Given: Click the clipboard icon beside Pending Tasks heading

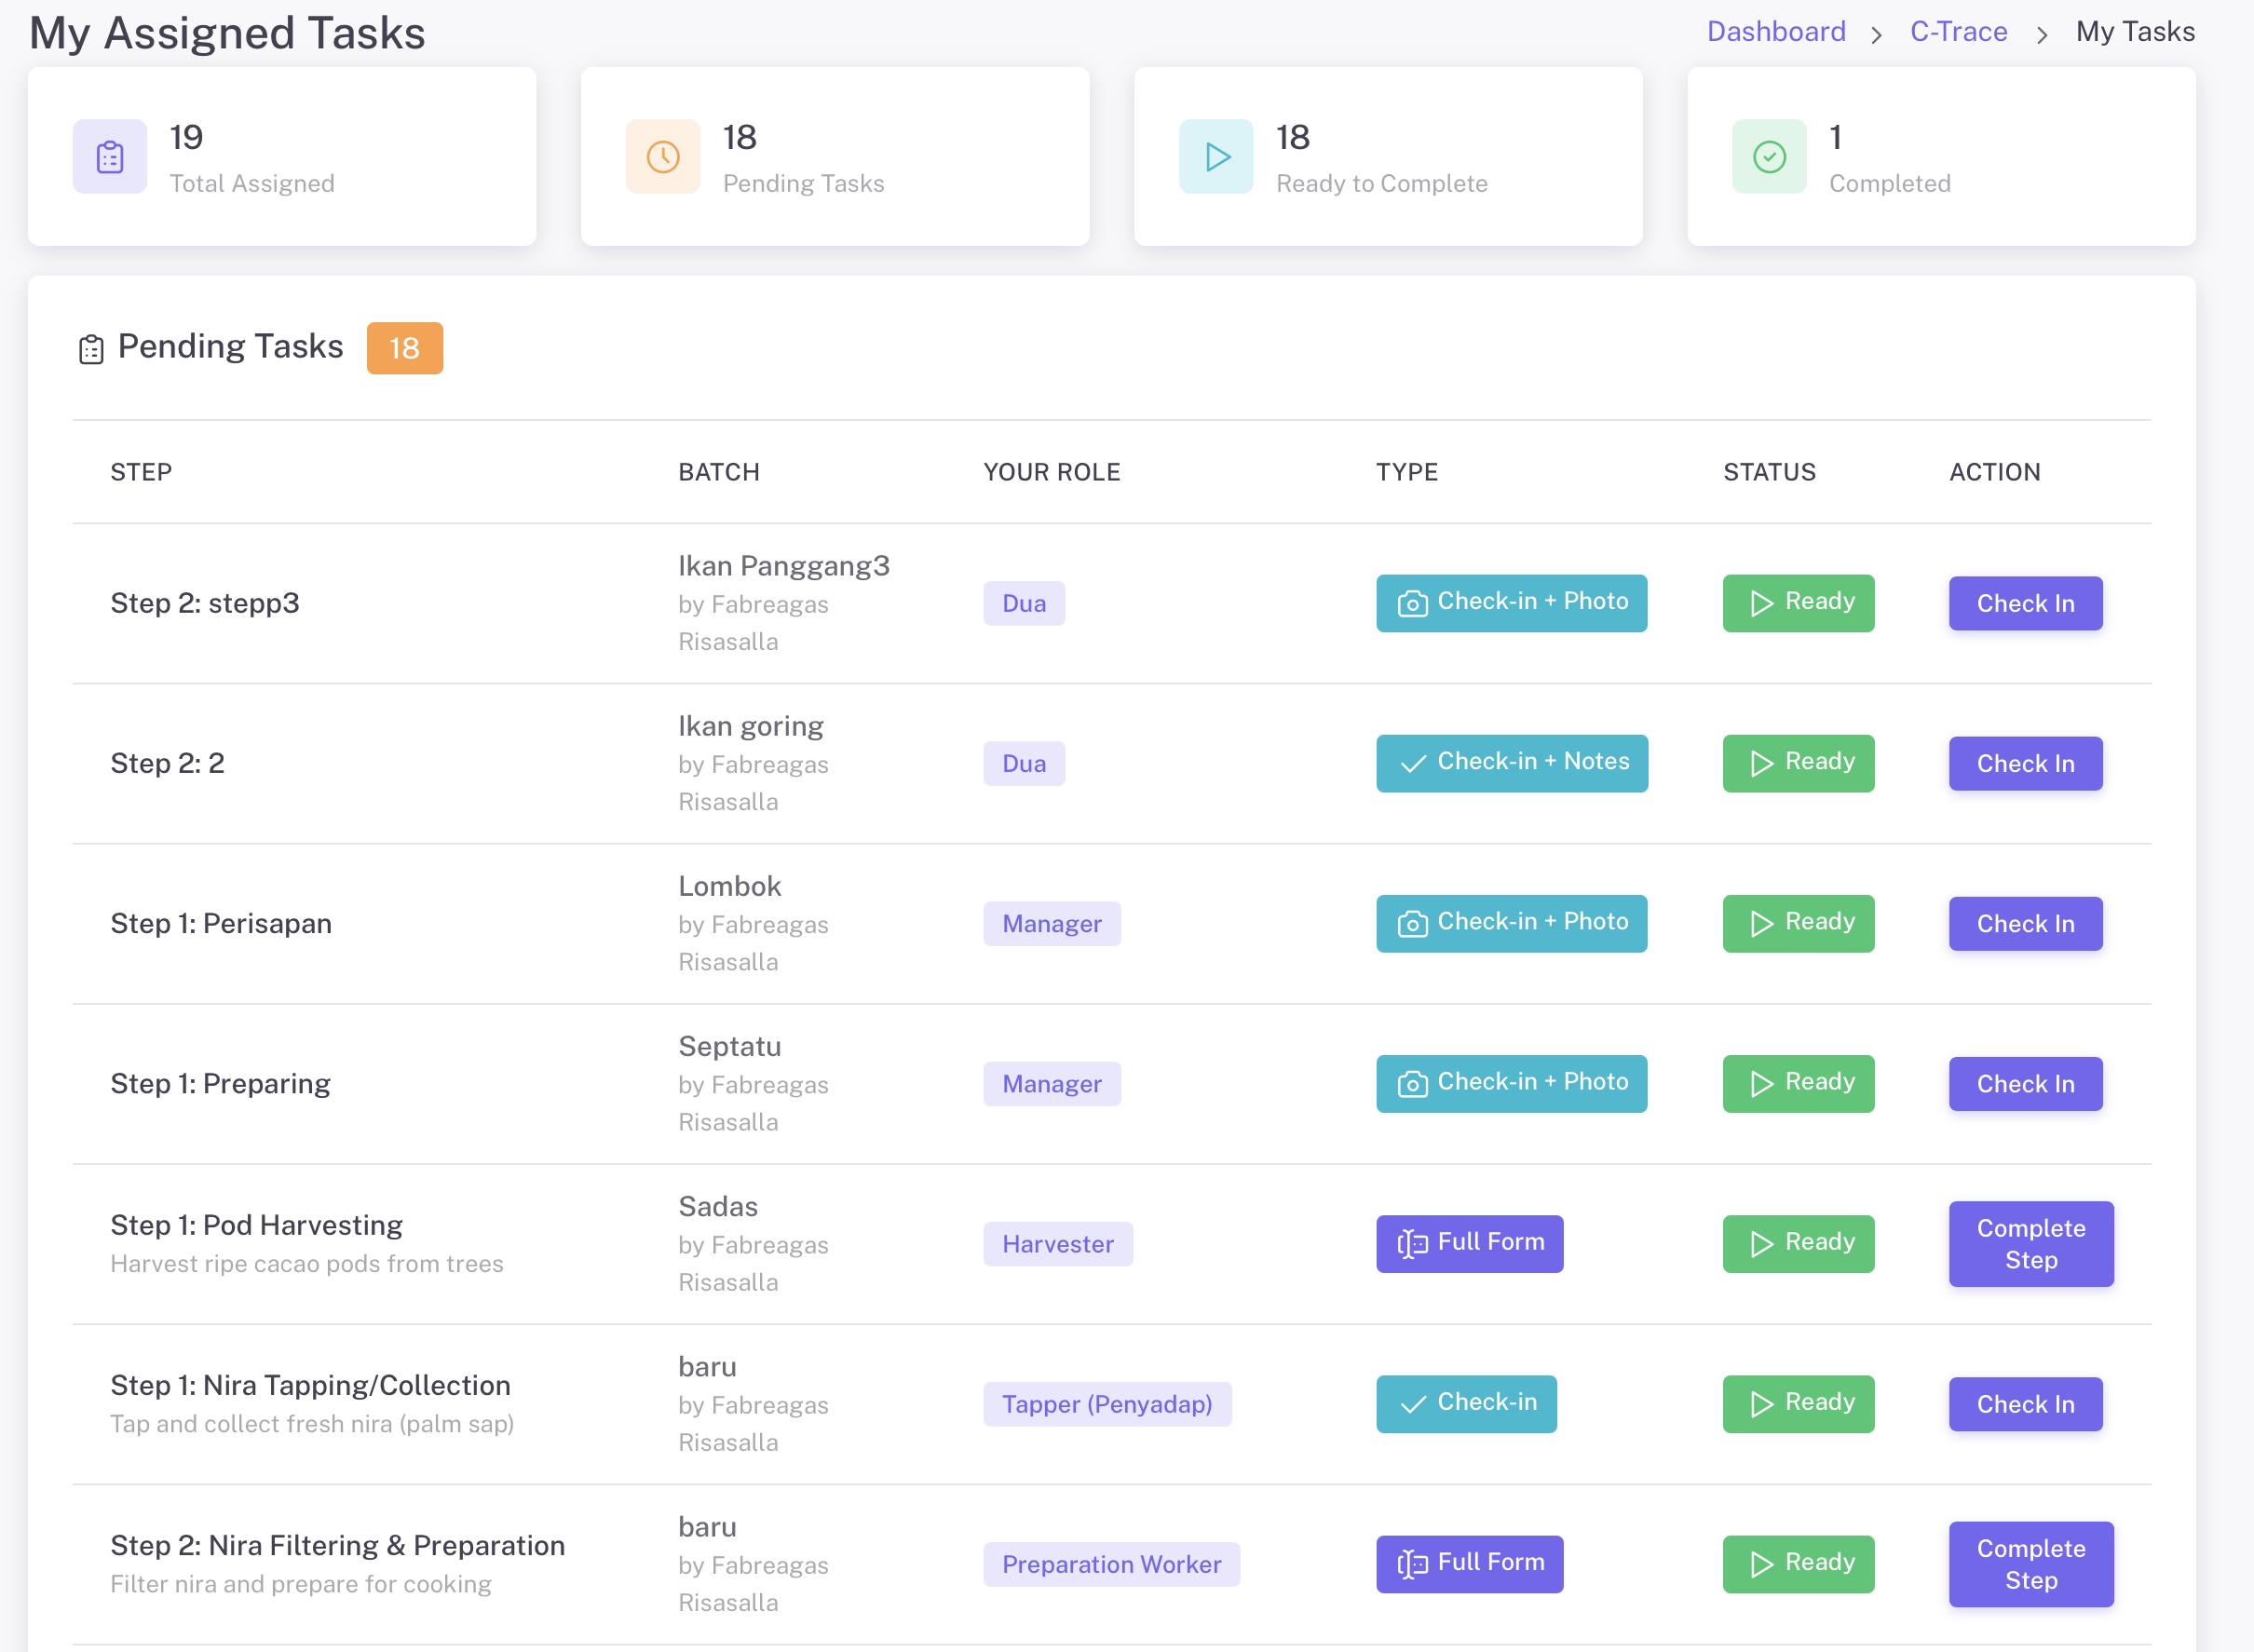Looking at the screenshot, I should [91, 349].
